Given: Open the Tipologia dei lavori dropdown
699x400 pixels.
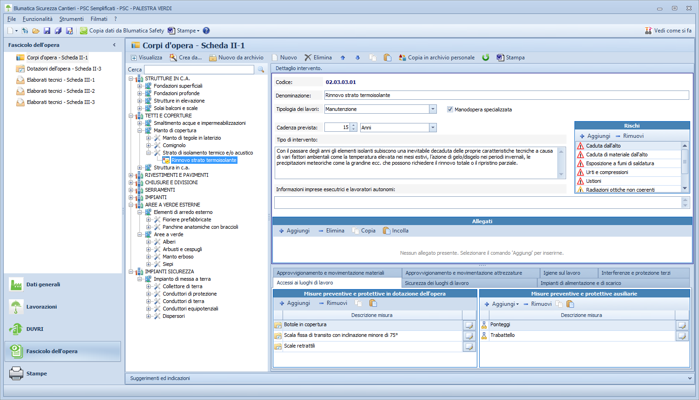Looking at the screenshot, I should (x=433, y=110).
